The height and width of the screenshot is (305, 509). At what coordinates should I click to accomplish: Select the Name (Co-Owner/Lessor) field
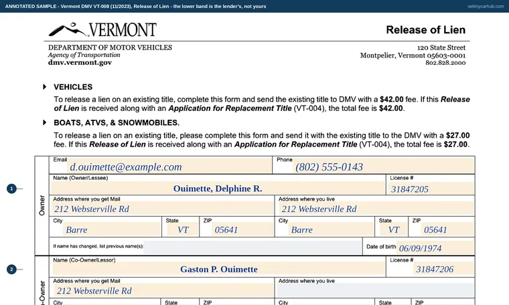pos(218,267)
